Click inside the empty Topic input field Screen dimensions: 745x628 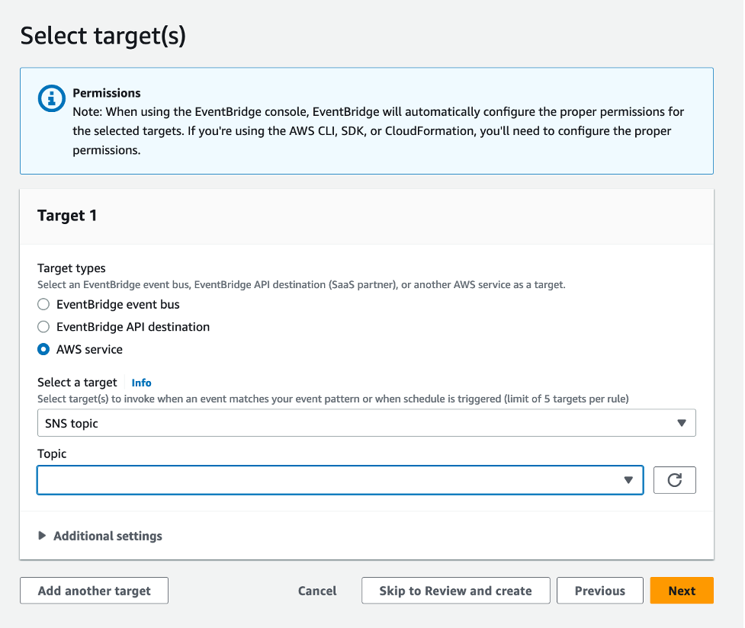click(x=305, y=479)
